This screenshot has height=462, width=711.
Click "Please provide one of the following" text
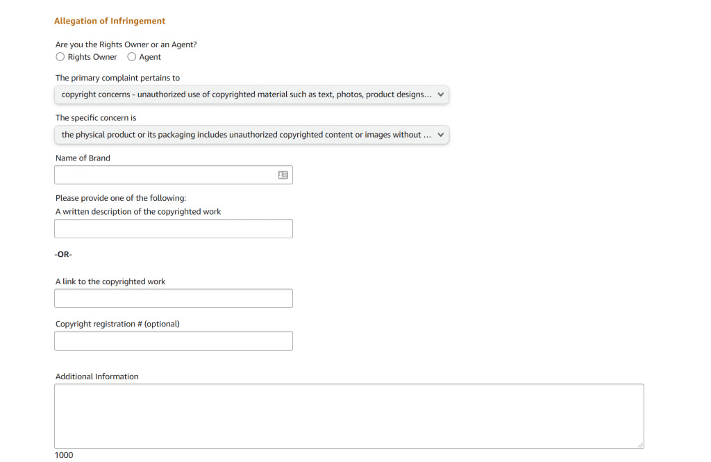tap(121, 198)
